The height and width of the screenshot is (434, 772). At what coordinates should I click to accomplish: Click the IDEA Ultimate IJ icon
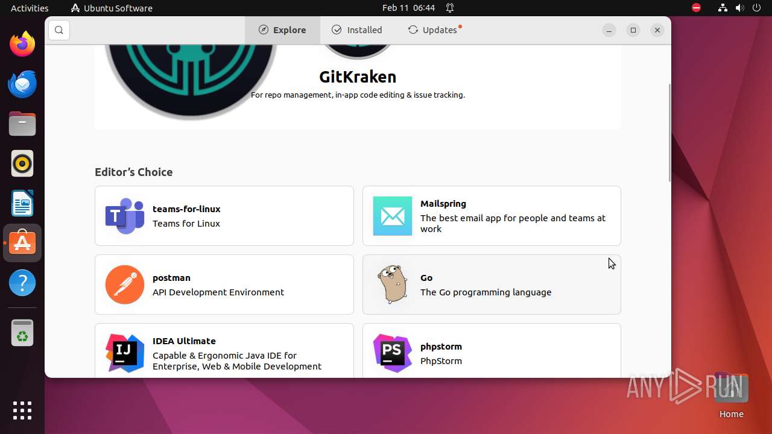coord(125,353)
